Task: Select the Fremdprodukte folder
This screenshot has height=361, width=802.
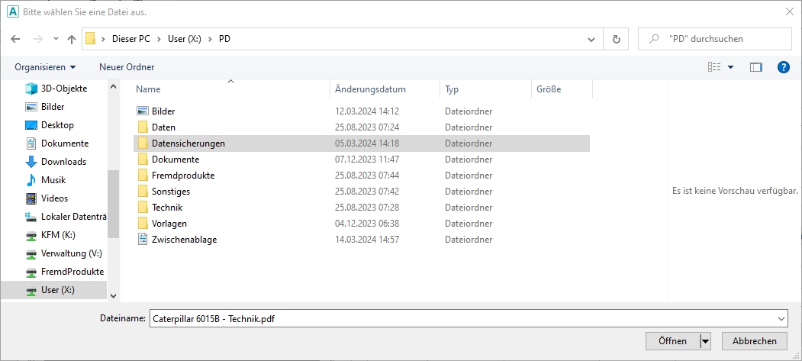Action: tap(183, 176)
